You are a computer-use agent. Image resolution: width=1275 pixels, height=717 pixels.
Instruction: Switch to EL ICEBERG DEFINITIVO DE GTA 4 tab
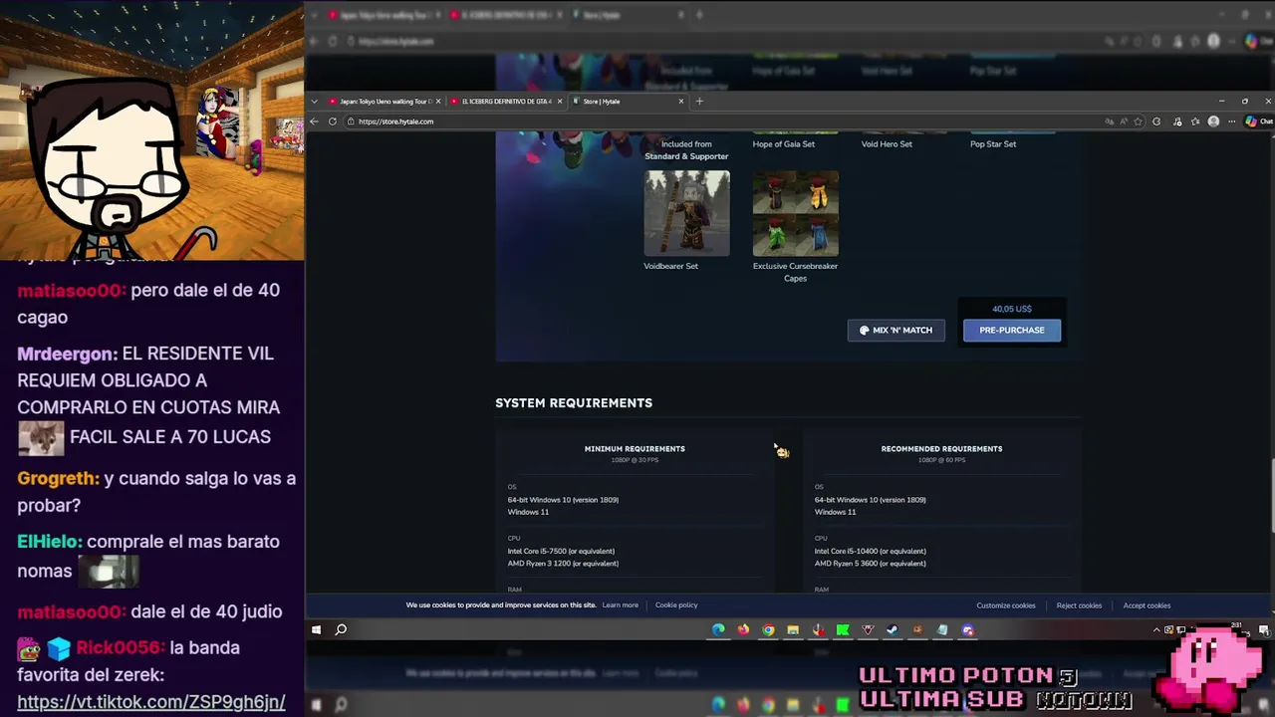click(506, 101)
